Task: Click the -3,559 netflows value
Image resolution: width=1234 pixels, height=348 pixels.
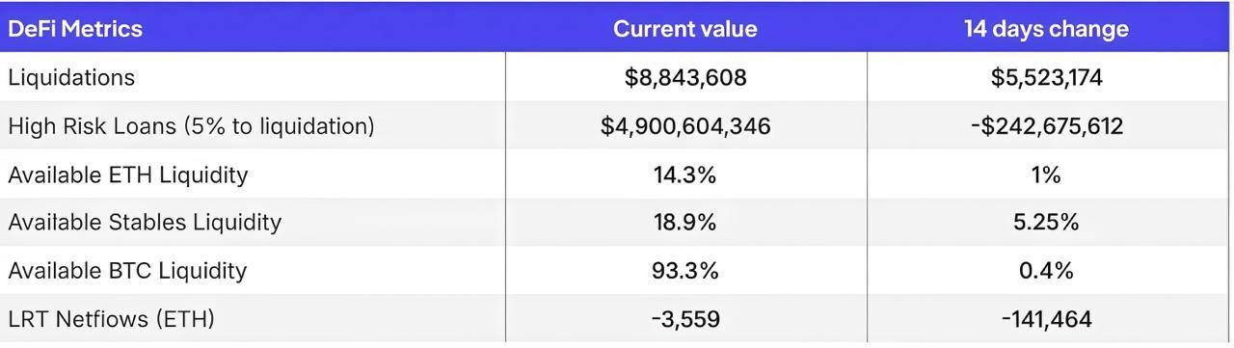Action: pos(685,319)
